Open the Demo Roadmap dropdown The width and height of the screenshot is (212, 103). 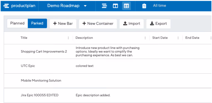(x=67, y=6)
